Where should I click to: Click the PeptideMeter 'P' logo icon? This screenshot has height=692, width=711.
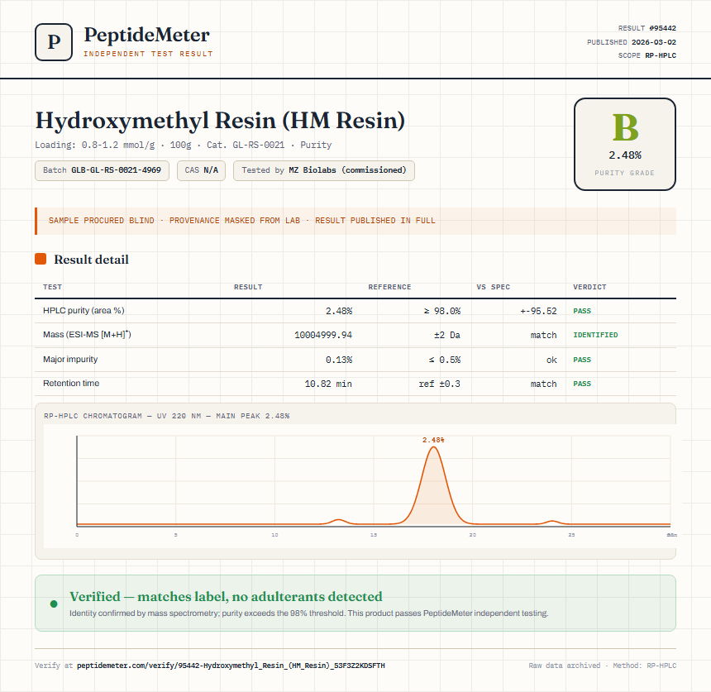click(x=54, y=42)
